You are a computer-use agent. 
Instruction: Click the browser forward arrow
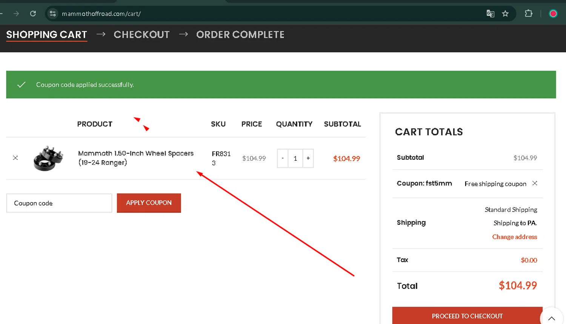[16, 14]
